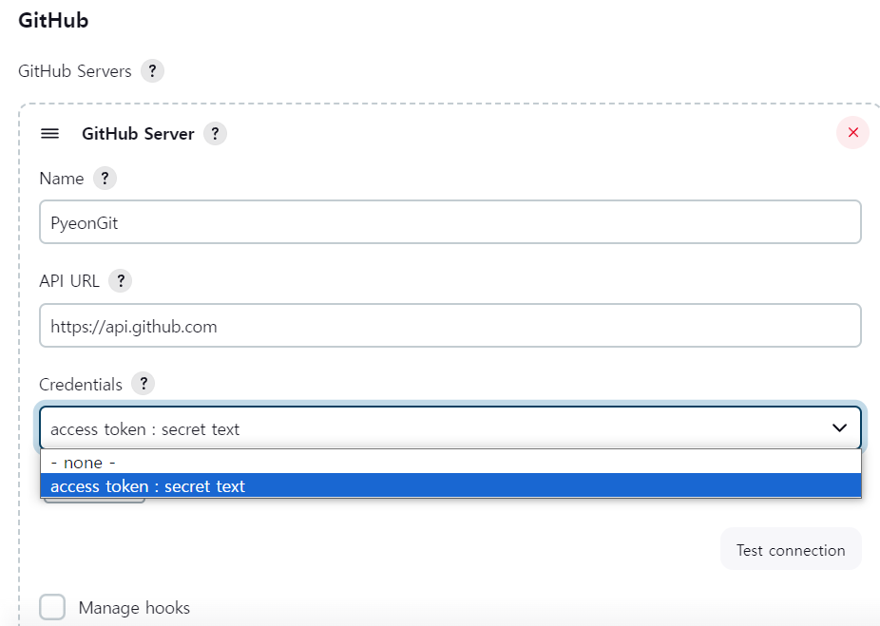Remove the GitHub Server with the red X

(852, 133)
